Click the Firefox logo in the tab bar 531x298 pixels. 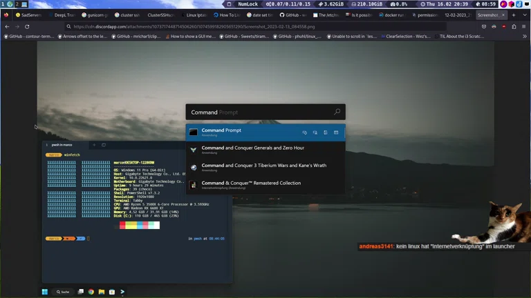coord(6,15)
